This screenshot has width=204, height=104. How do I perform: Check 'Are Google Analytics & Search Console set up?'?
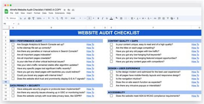coord(13,44)
